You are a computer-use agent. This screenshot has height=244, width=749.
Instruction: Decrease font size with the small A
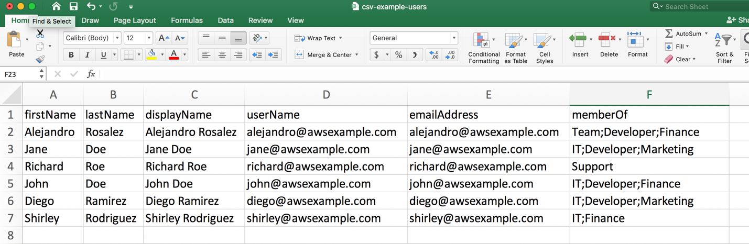click(x=179, y=38)
